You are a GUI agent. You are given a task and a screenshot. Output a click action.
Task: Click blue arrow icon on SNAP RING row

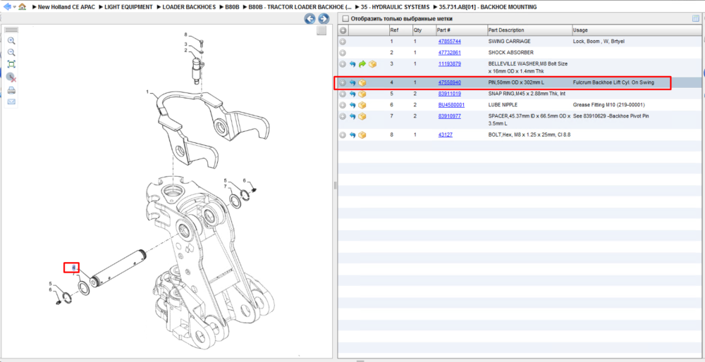[x=352, y=94]
